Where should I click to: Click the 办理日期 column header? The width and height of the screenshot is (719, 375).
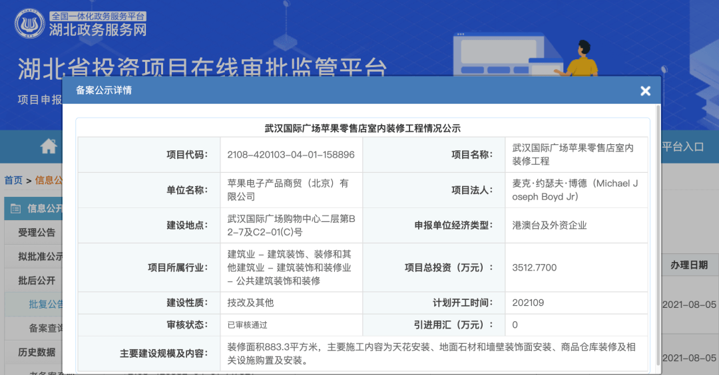click(x=689, y=265)
